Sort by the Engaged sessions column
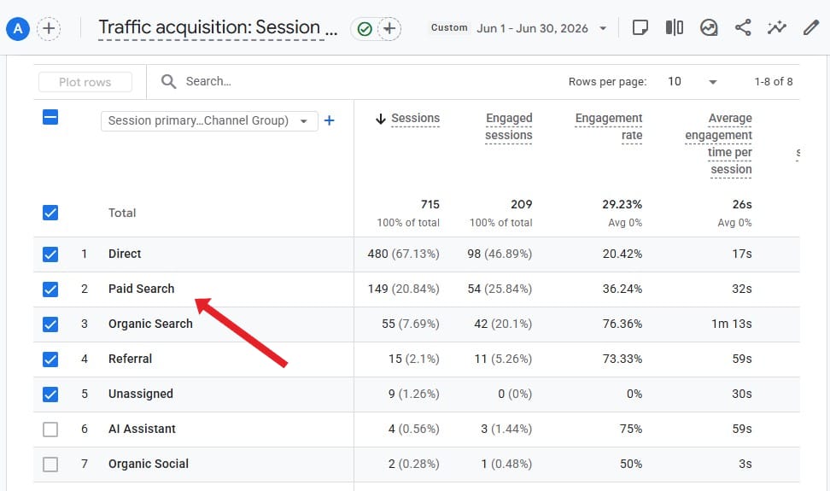Image resolution: width=830 pixels, height=491 pixels. point(509,126)
